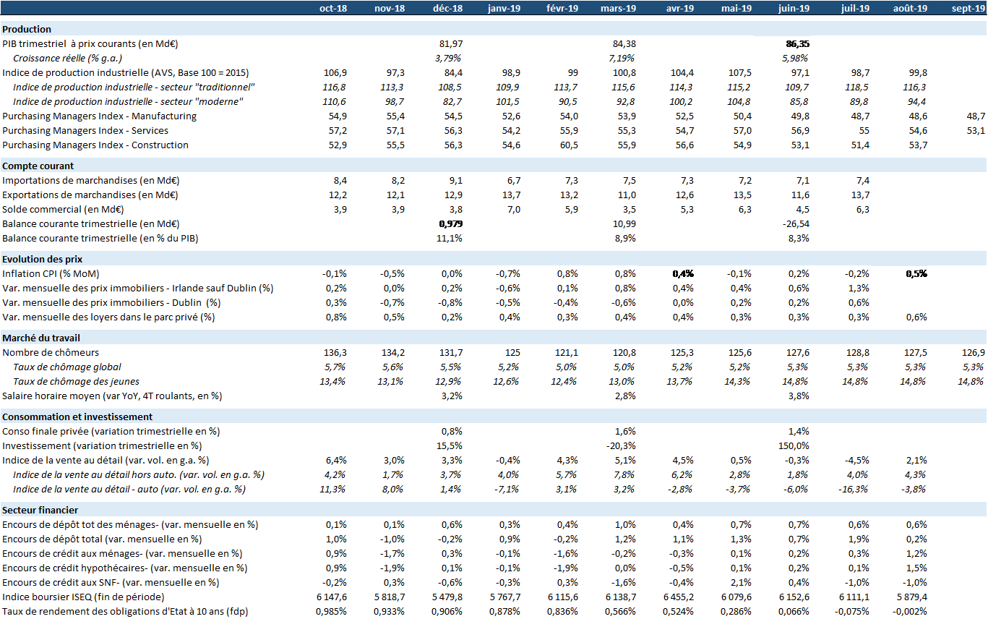Click the -20,3% investissement value
Screen dimensions: 988x619
click(x=622, y=445)
